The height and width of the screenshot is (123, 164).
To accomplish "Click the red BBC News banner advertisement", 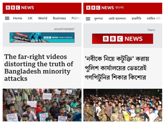I will [122, 39].
